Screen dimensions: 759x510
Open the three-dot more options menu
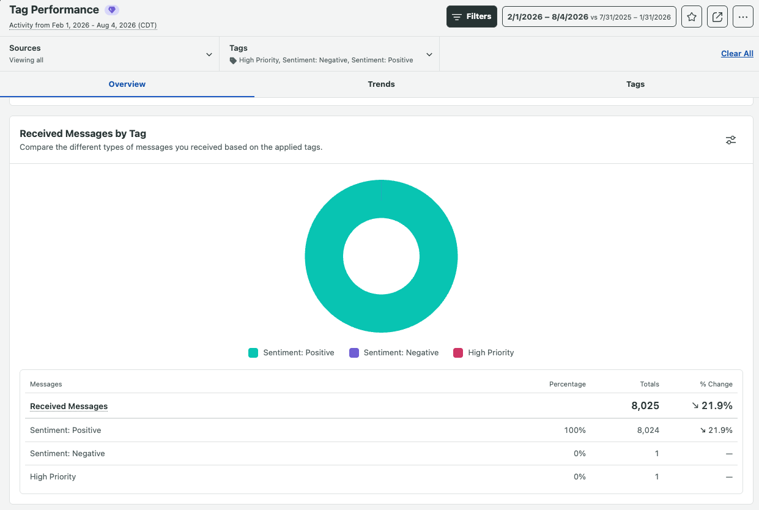743,17
